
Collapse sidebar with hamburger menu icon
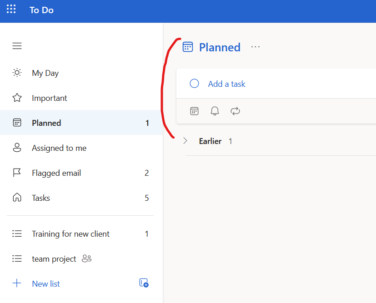click(17, 46)
